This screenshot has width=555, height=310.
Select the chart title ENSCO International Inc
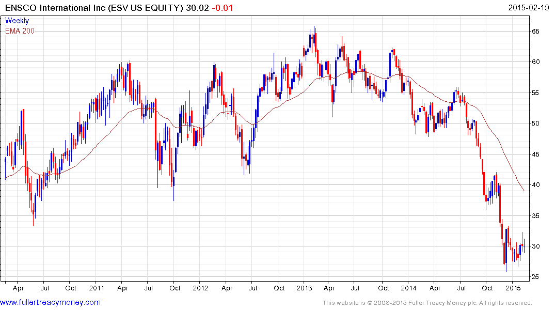55,8
